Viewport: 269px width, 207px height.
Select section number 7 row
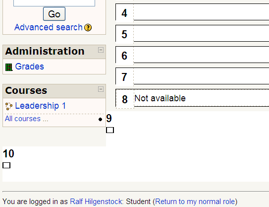click(x=192, y=76)
